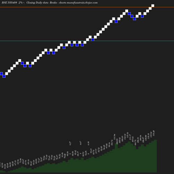Click the '68.94' price label
The width and height of the screenshot is (174, 174).
(18, 162)
